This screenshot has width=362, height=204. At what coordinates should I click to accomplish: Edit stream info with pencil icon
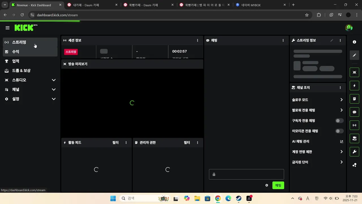[x=332, y=41]
